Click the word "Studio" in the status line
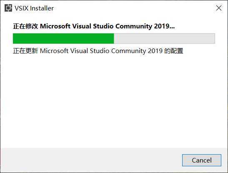Screen dimensions: 228x173 pyautogui.click(x=100, y=51)
